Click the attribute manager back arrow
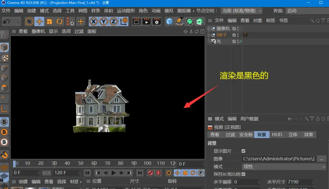 (x=290, y=119)
